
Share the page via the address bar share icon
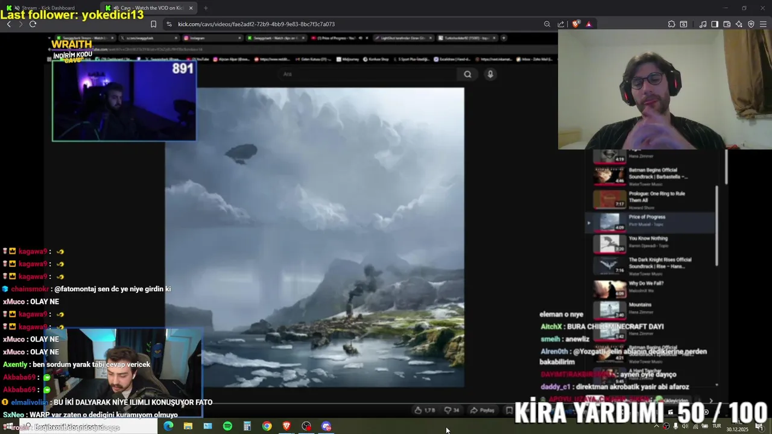(561, 24)
